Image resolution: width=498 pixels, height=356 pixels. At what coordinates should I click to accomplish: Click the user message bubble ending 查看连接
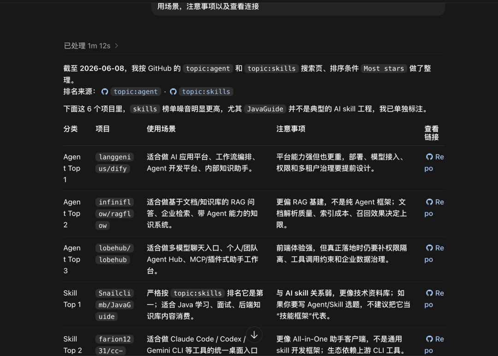click(x=298, y=8)
